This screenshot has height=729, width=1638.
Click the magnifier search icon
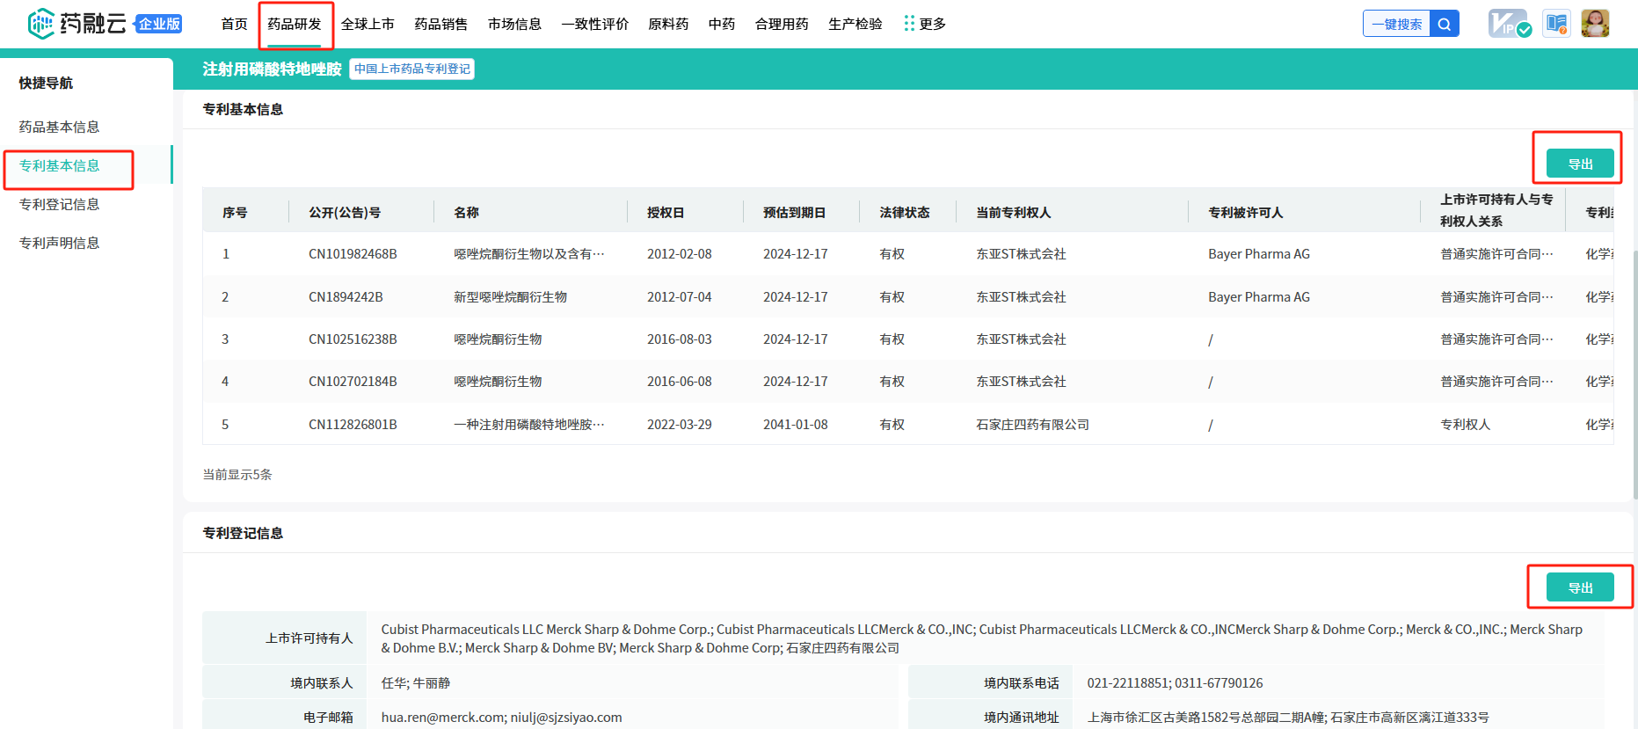pyautogui.click(x=1444, y=24)
